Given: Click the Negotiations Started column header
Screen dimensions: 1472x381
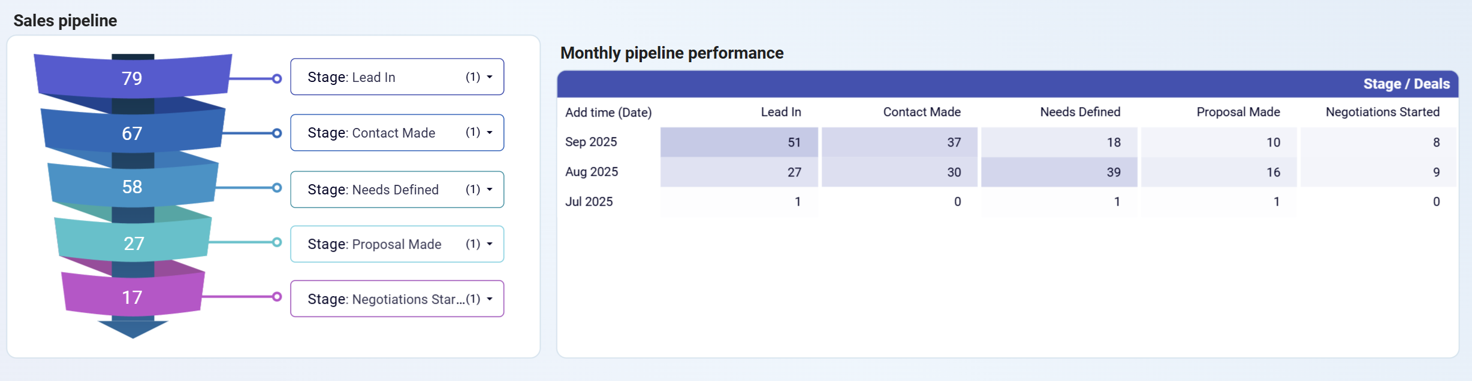Looking at the screenshot, I should point(1382,112).
